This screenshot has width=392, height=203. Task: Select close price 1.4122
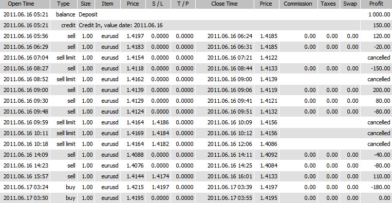point(269,58)
